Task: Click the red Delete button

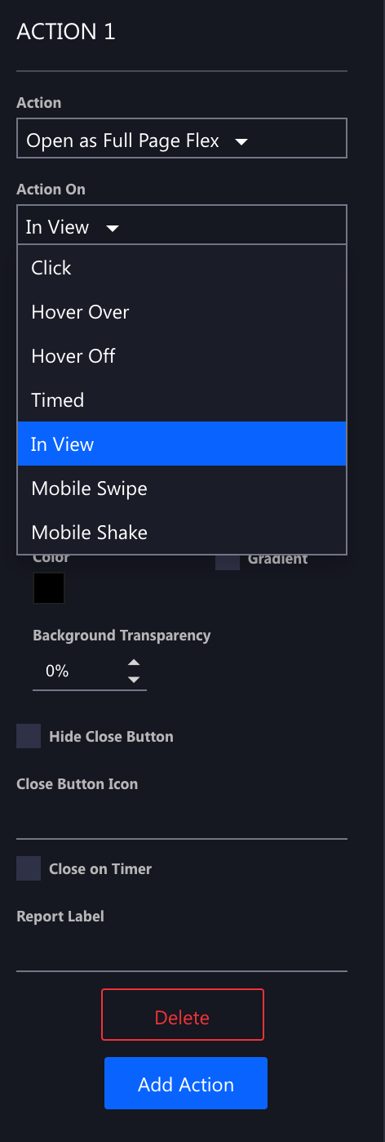Action: click(183, 1015)
